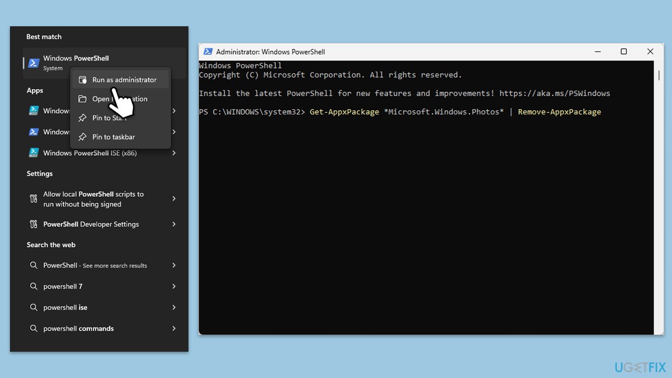Click the search icon beside powershell 7
Screen dimensions: 672x378
(x=34, y=286)
